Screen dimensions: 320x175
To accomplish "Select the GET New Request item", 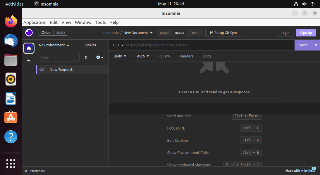I will [73, 70].
